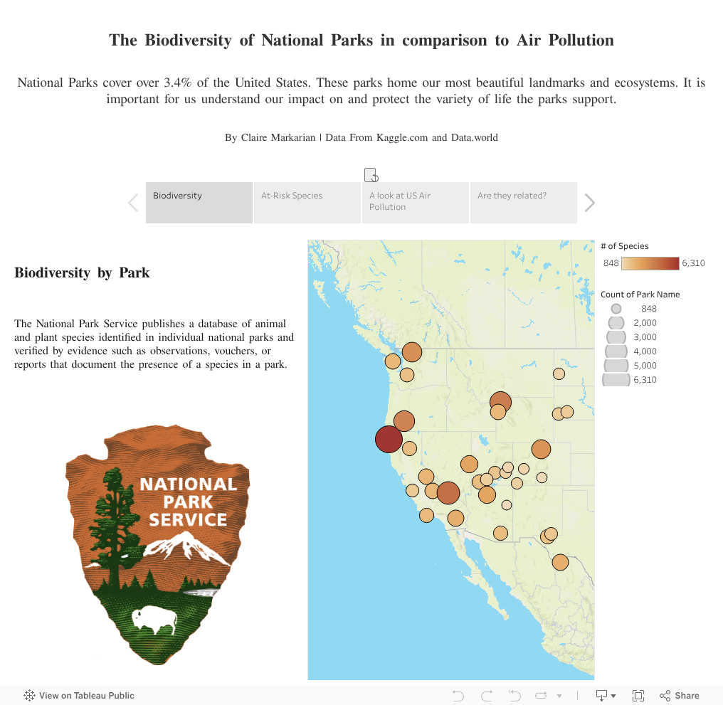
Task: Switch to the At-Risk Species tab
Action: (307, 203)
